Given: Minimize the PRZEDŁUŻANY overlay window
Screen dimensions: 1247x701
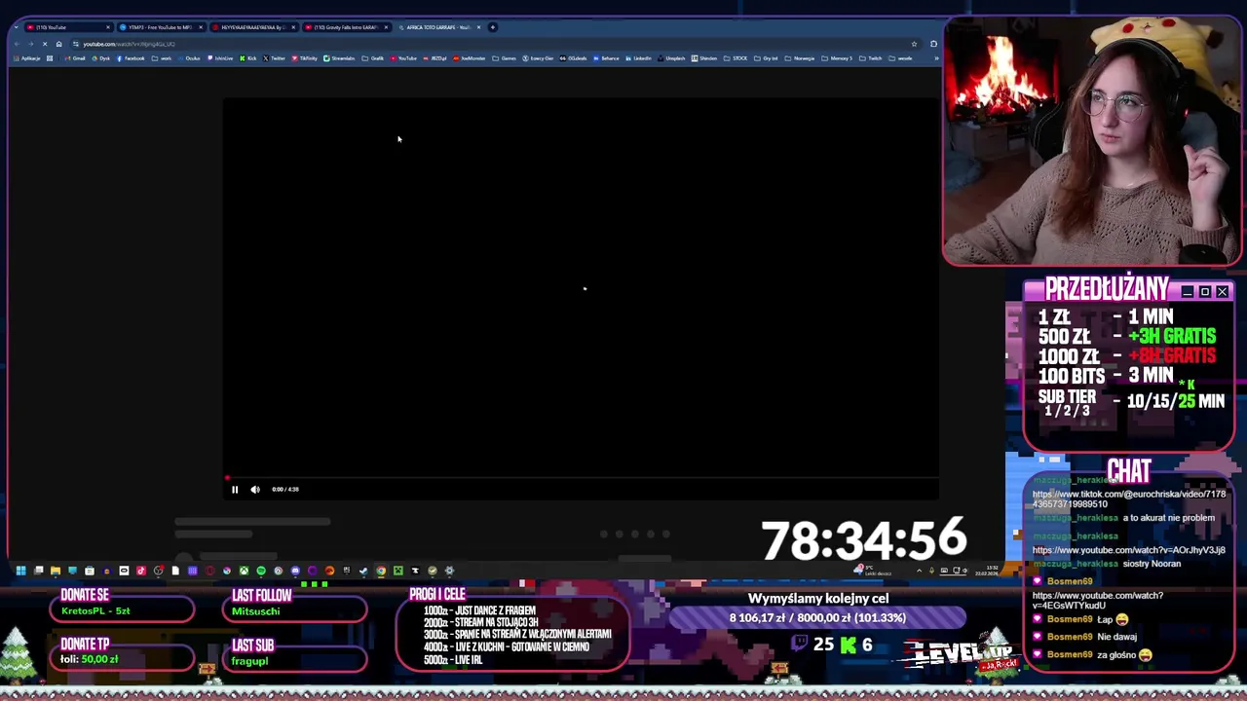Looking at the screenshot, I should tap(1188, 292).
